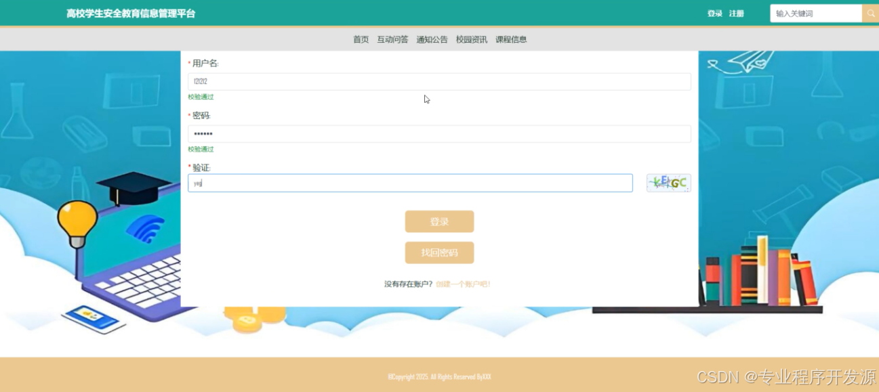Refresh the captcha verification image
Screen dimensions: 879x392
click(x=668, y=183)
